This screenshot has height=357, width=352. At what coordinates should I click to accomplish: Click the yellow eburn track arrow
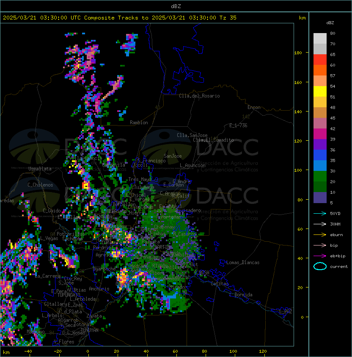pos(320,235)
